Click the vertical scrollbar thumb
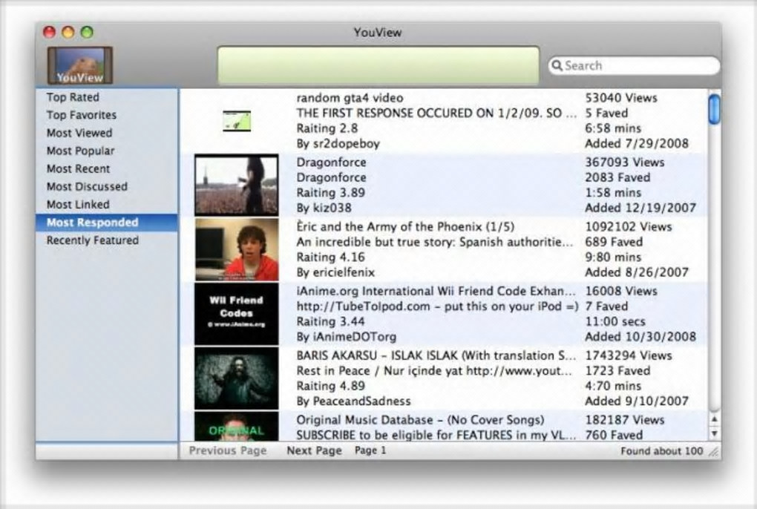757x509 pixels. tap(714, 110)
